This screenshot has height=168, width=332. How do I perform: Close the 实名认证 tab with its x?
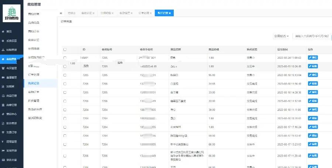(94, 13)
